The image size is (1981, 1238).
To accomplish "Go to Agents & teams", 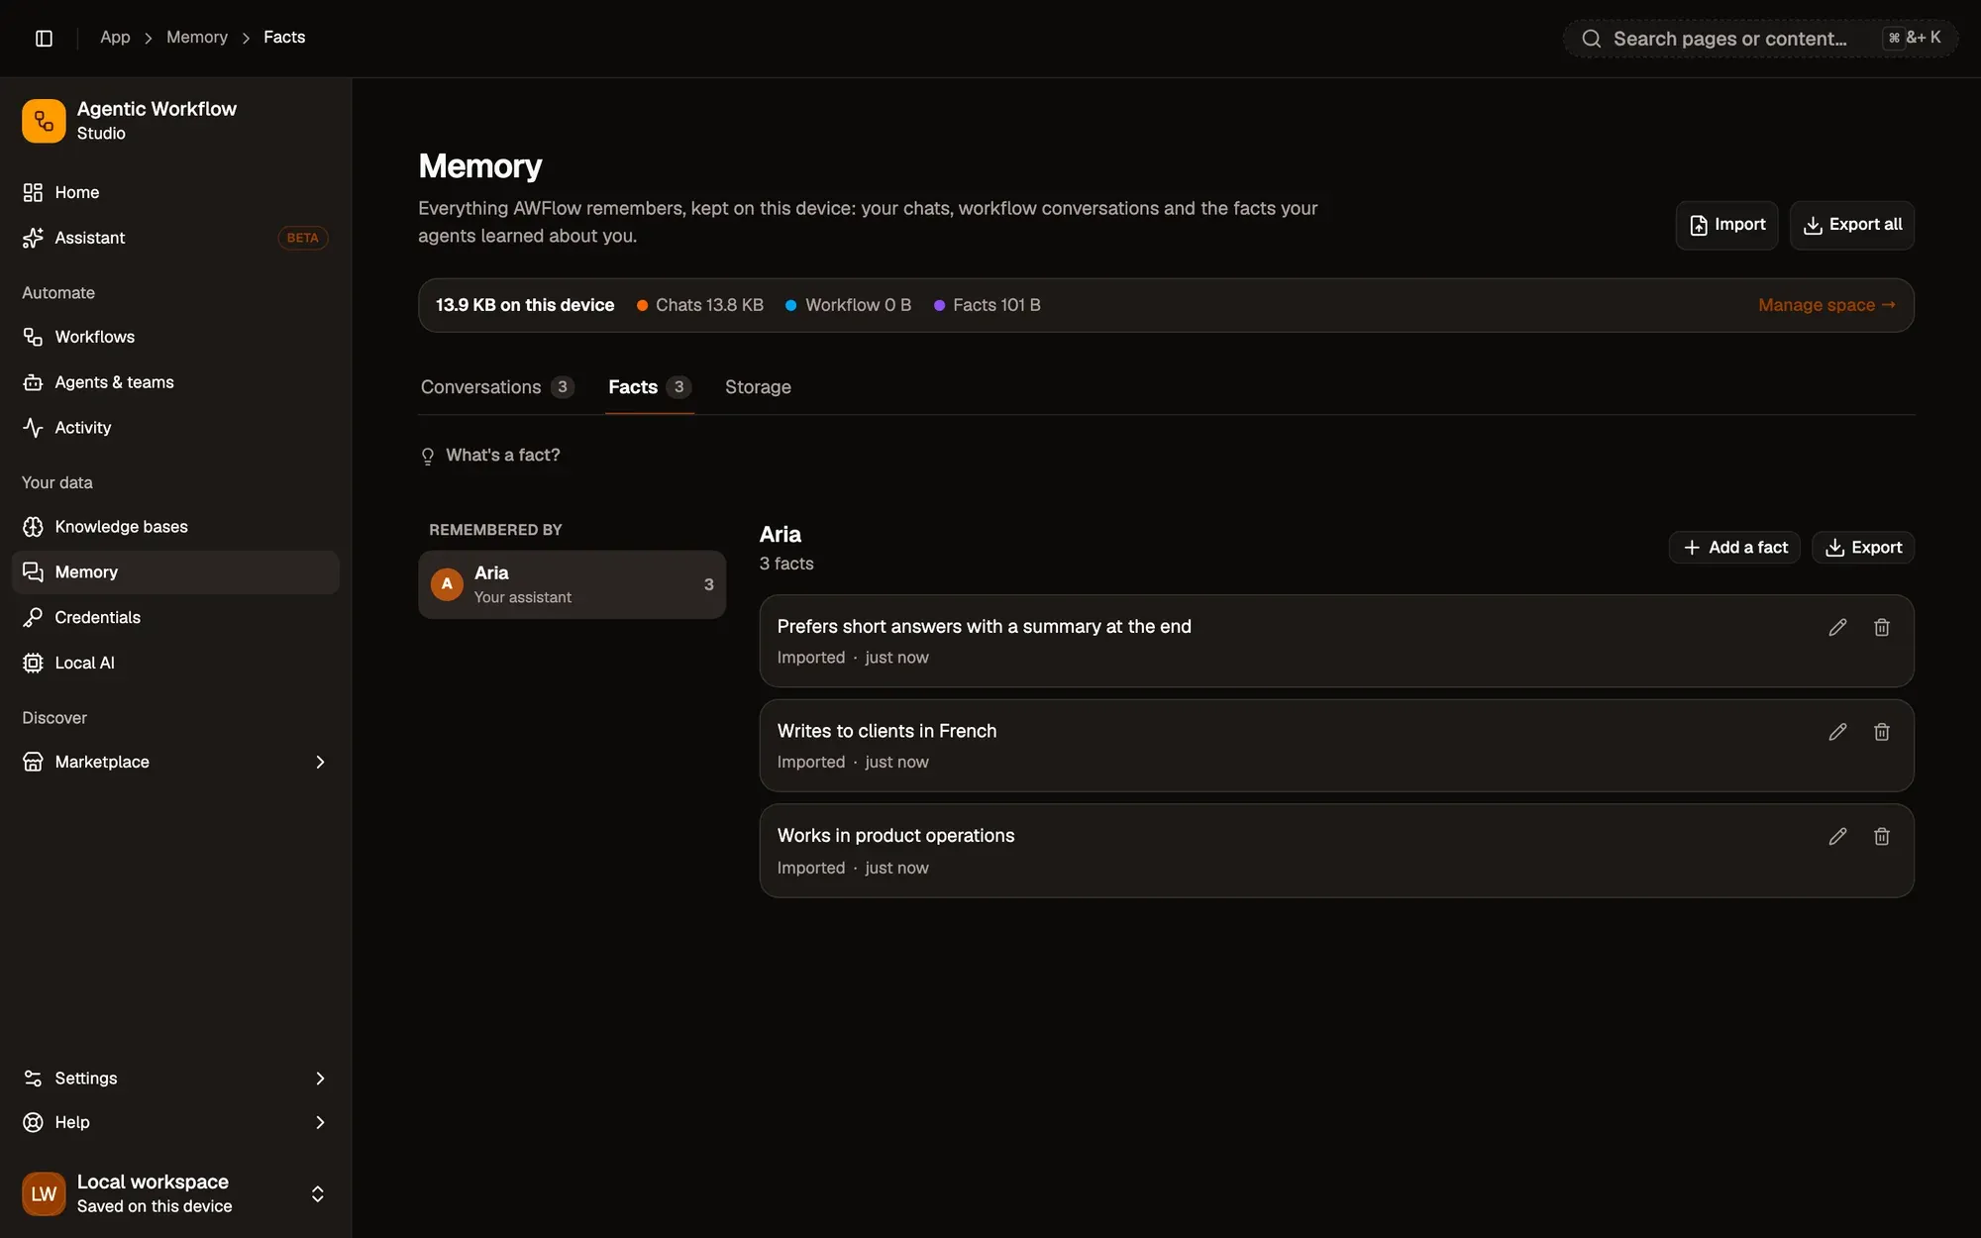I will point(175,382).
